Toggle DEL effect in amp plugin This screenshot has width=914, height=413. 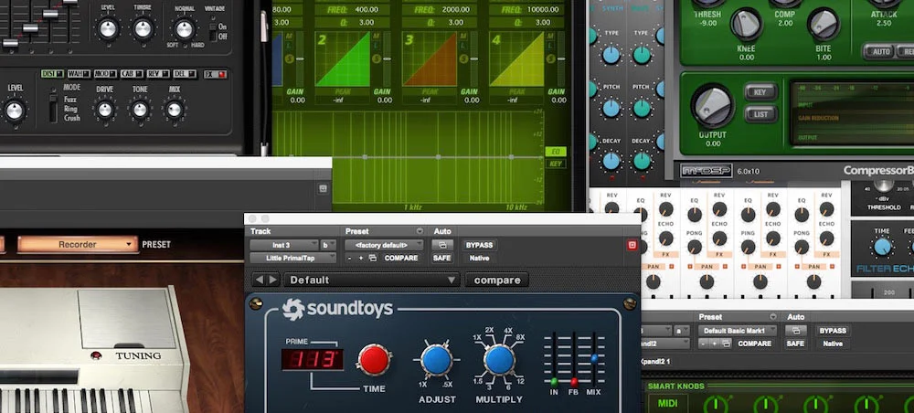(x=185, y=74)
